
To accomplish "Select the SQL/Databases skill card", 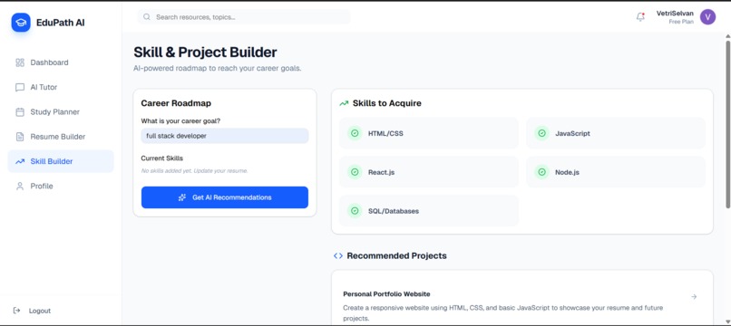I will click(x=428, y=210).
